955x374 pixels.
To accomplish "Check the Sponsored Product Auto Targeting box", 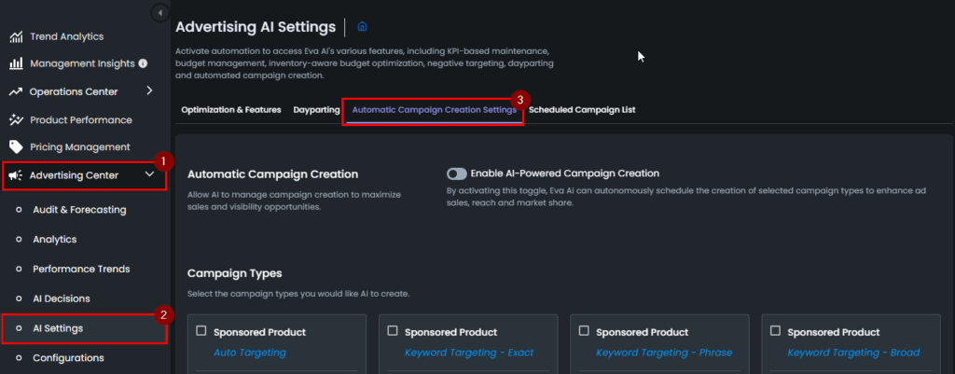I will pos(201,331).
